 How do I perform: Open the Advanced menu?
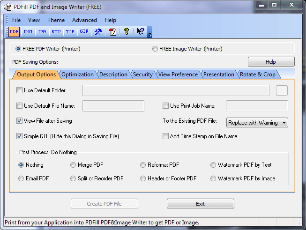pos(84,20)
